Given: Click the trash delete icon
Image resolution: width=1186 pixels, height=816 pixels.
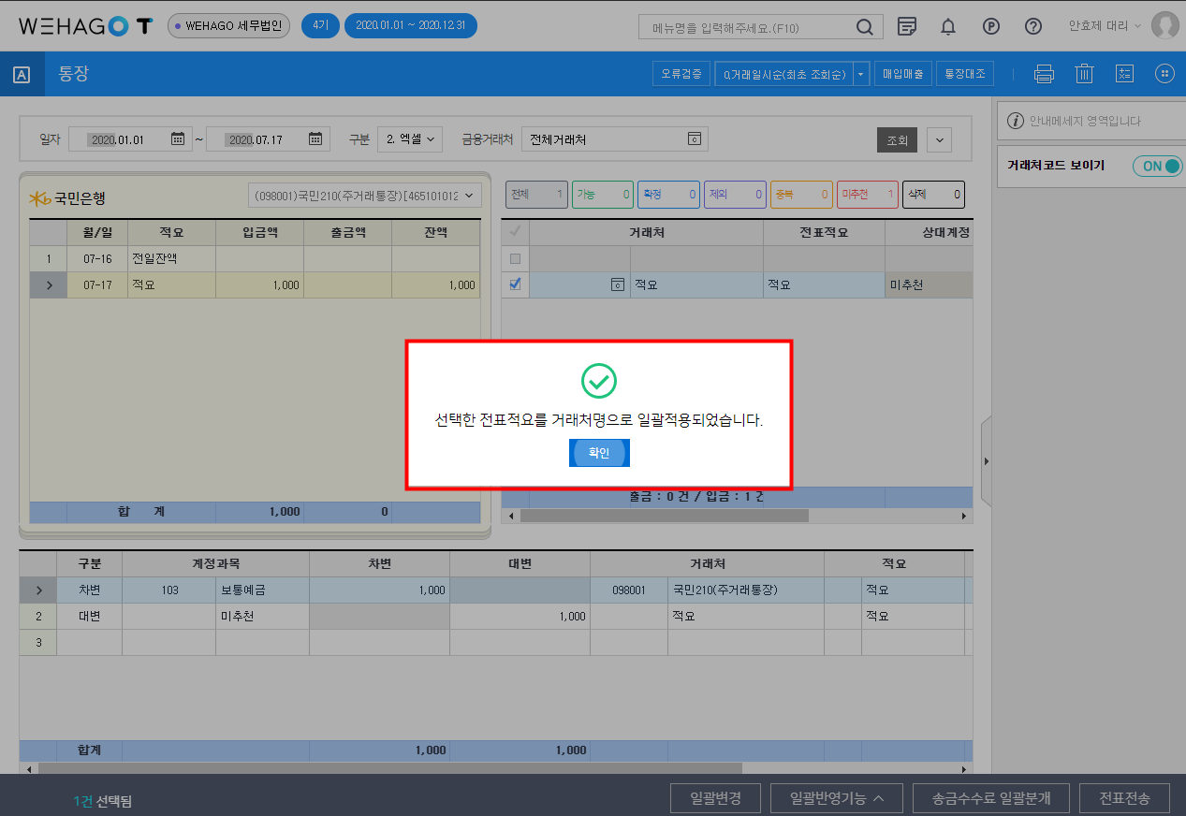Looking at the screenshot, I should click(x=1084, y=74).
